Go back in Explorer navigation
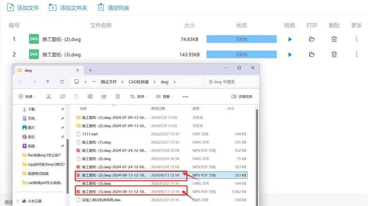The height and width of the screenshot is (206, 368). tap(21, 82)
